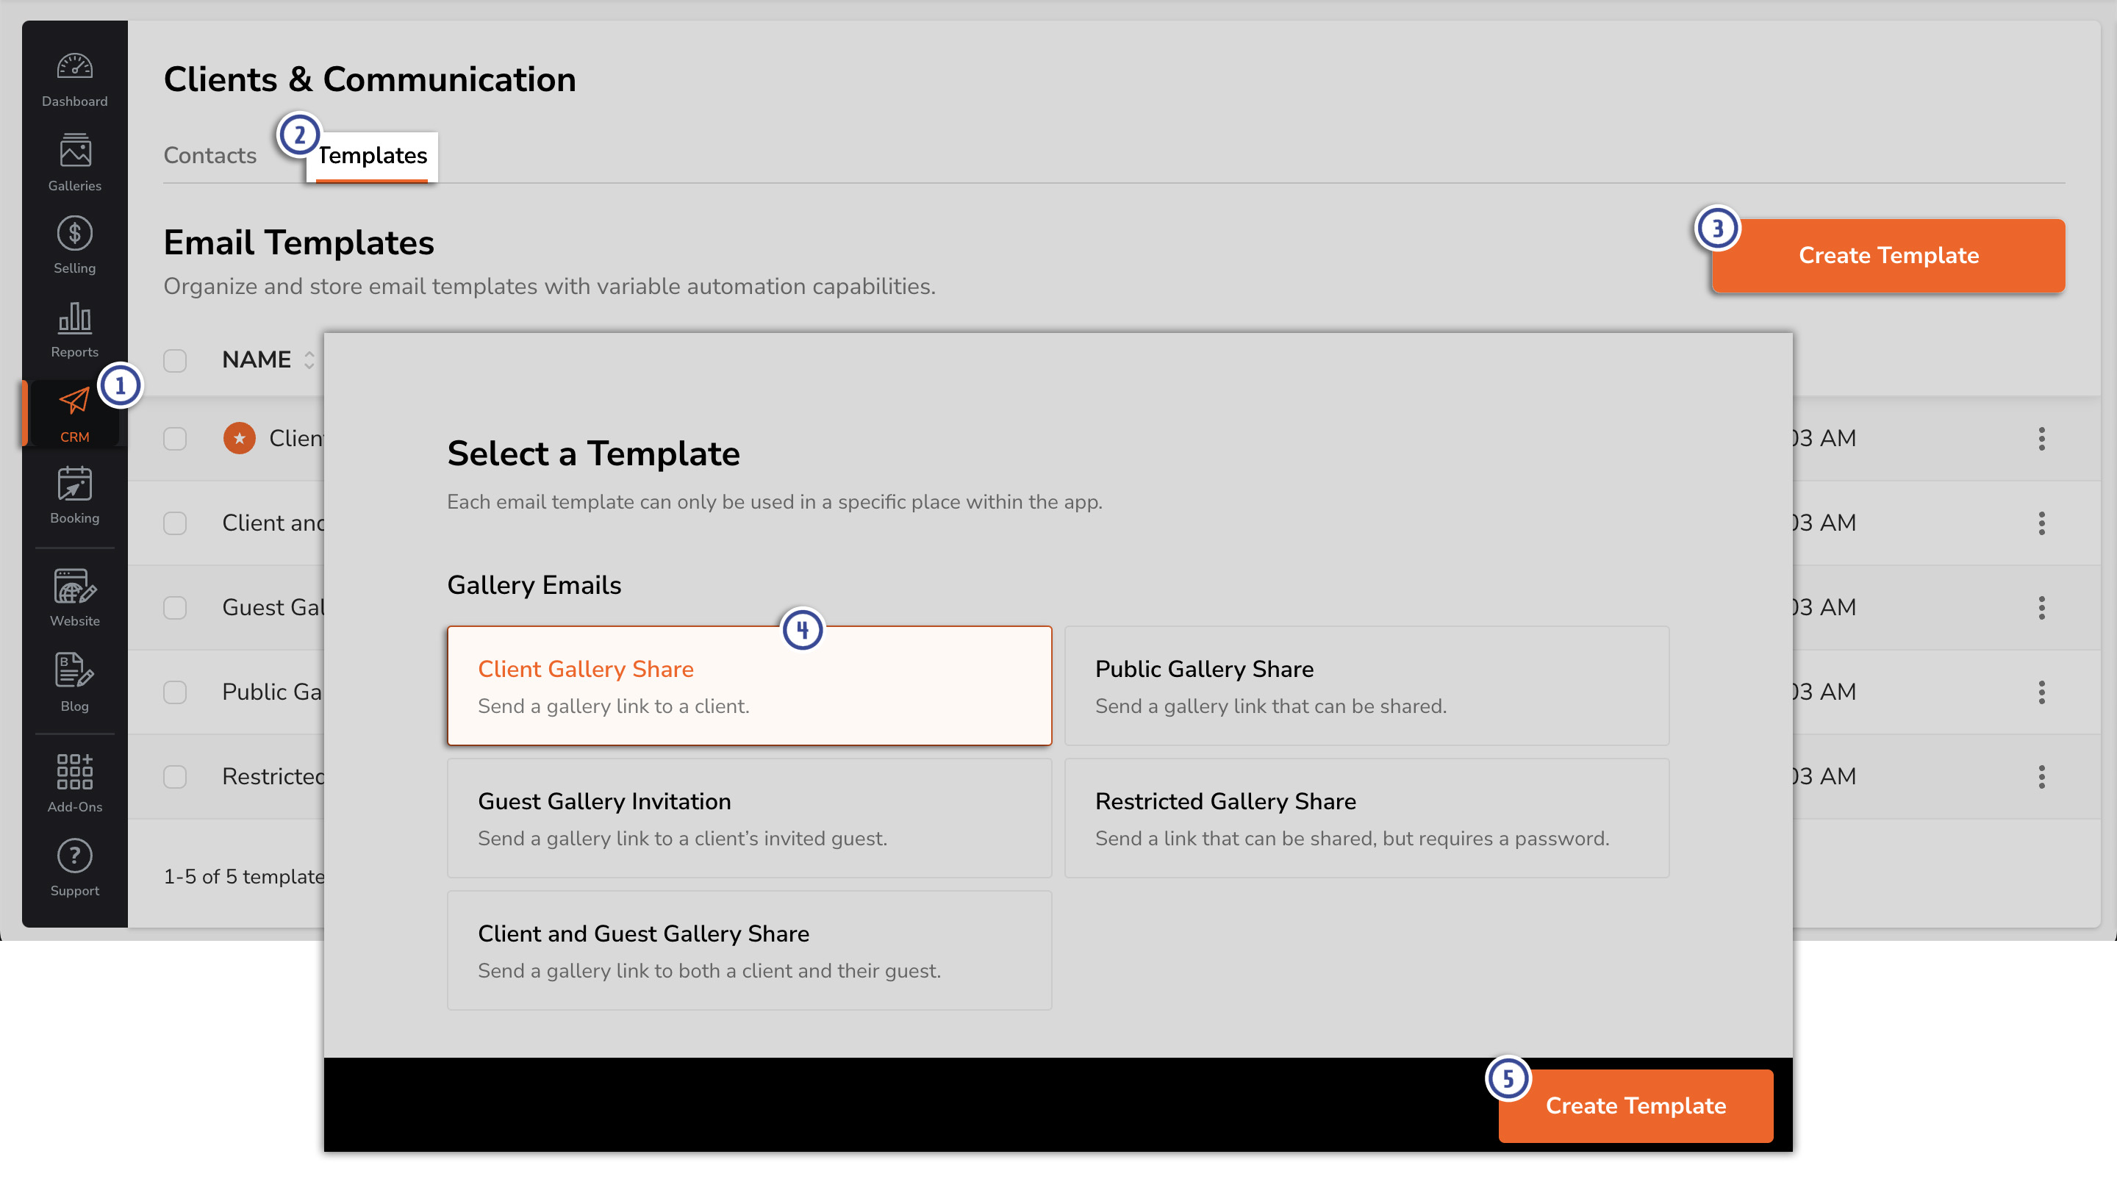Check the select-all templates checkbox
The height and width of the screenshot is (1179, 2117).
pyautogui.click(x=175, y=360)
